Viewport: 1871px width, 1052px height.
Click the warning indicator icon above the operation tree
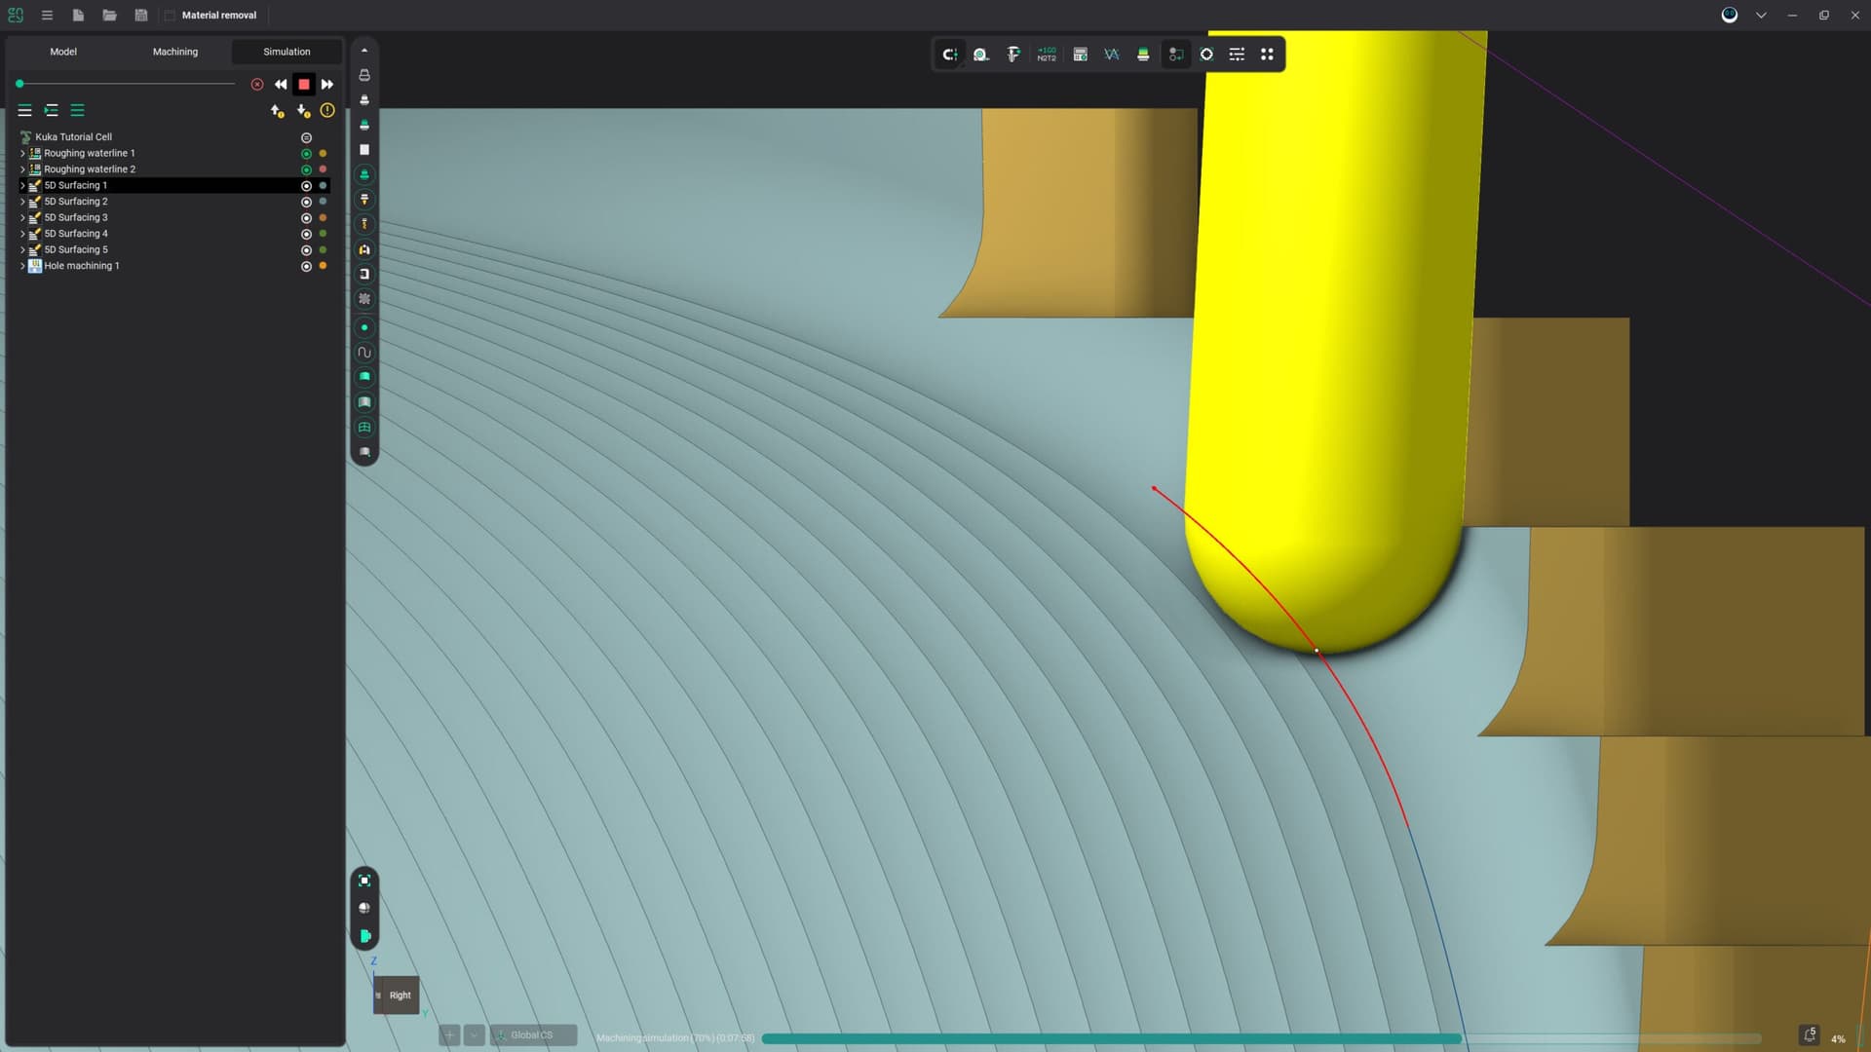click(x=327, y=111)
